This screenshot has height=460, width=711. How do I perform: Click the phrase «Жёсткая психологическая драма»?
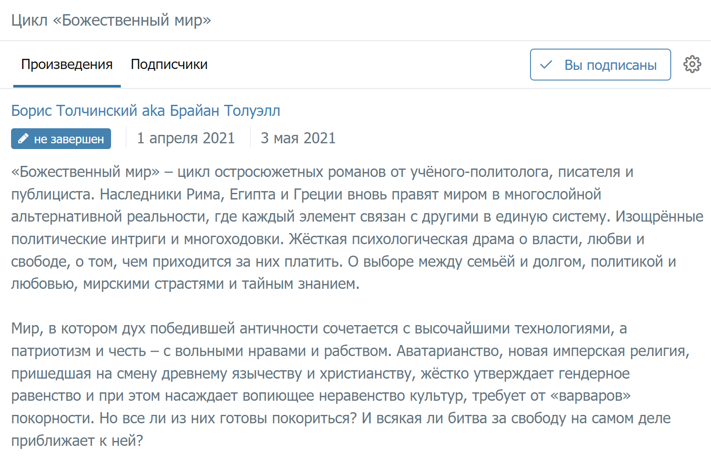coord(401,239)
